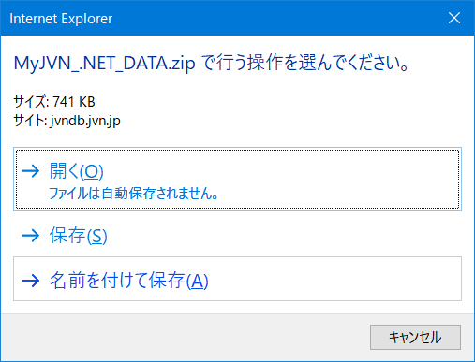Click the site text サイト: jvndb.jvn.jp
The width and height of the screenshot is (475, 362).
coord(67,121)
